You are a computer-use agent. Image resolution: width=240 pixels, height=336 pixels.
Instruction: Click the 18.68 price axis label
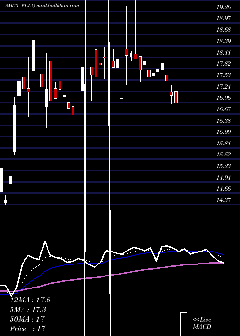[224, 30]
